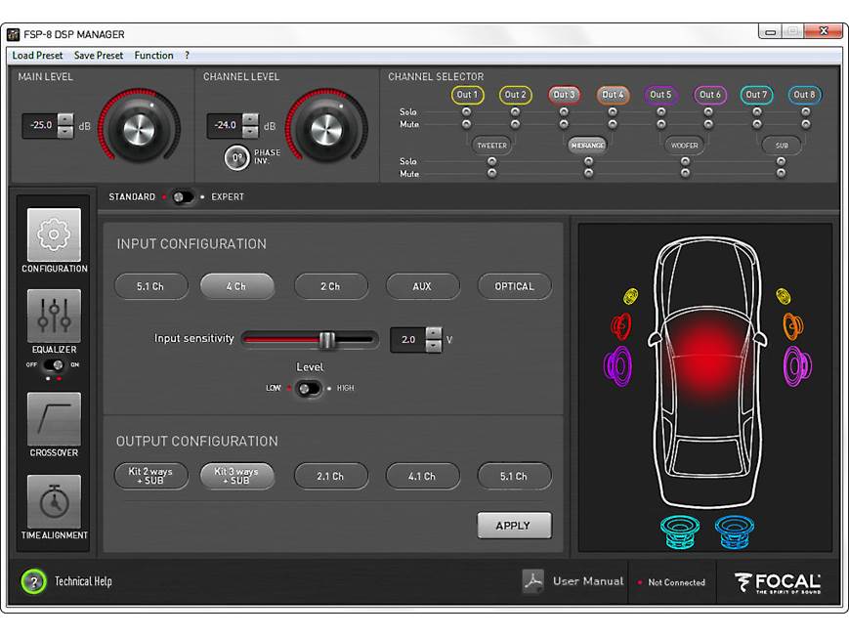The width and height of the screenshot is (849, 637).
Task: Choose 4 Ch input configuration
Action: 237,286
